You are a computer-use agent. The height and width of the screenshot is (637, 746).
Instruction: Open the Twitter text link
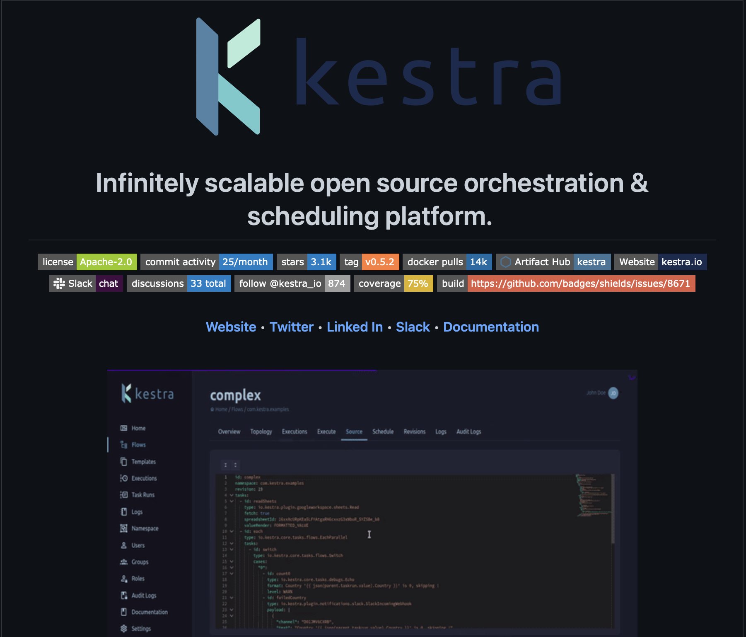point(292,327)
